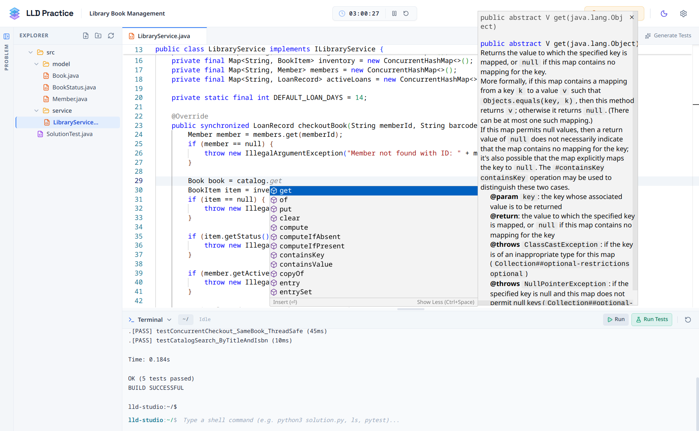Refresh the Explorer file tree

point(111,35)
